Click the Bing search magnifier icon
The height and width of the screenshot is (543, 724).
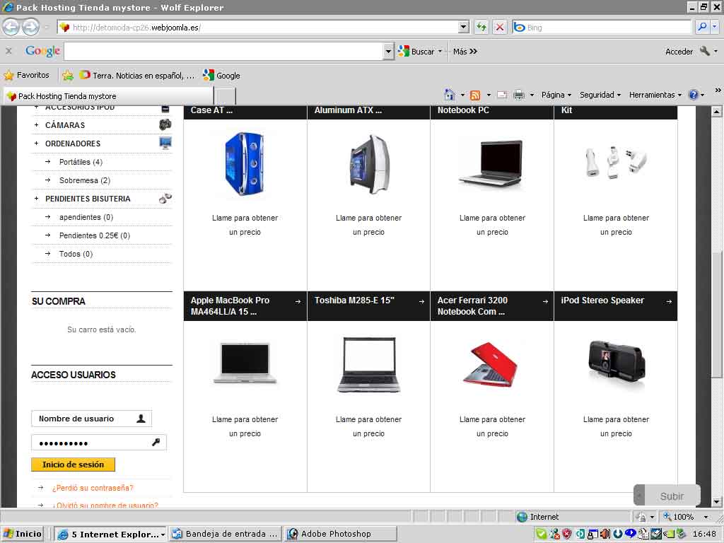pos(702,28)
